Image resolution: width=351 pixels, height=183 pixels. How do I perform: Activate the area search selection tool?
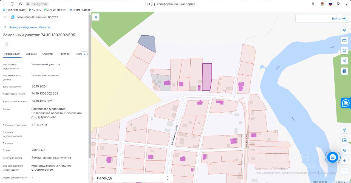point(344,50)
